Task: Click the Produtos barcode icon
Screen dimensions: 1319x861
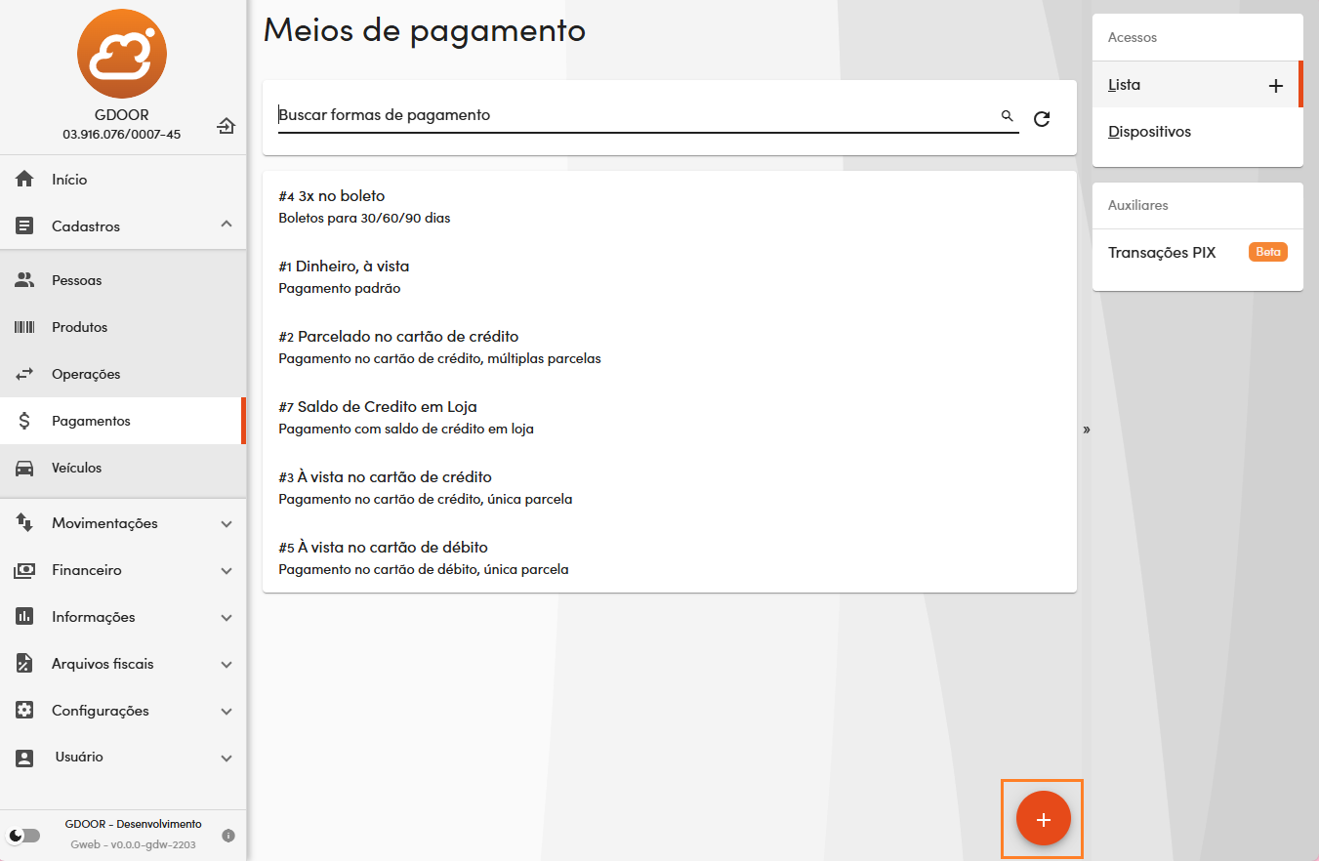Action: coord(24,327)
